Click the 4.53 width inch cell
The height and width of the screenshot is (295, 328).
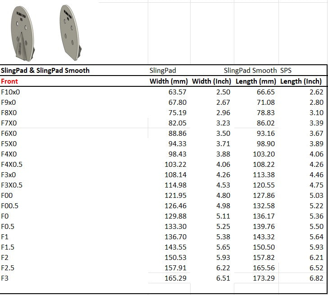tap(223, 185)
